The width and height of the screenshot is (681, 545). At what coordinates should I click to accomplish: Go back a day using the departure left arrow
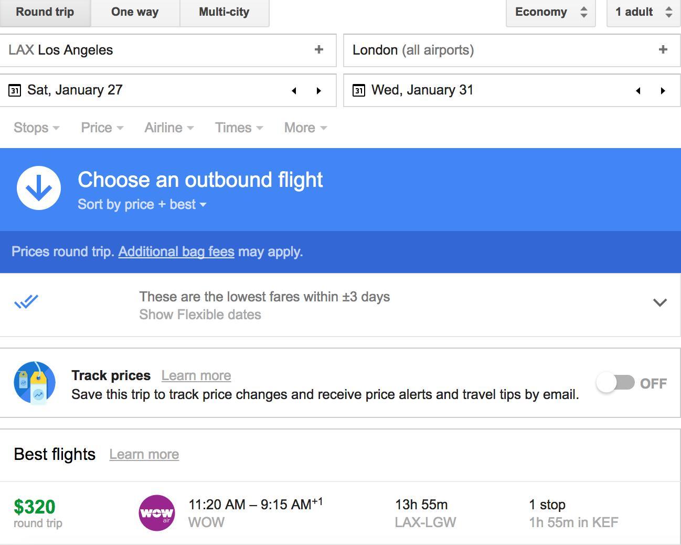pos(294,90)
